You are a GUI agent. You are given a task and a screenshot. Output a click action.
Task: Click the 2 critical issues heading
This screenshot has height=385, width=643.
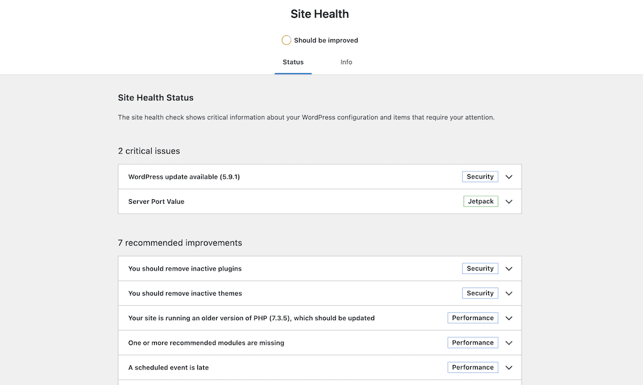click(149, 150)
